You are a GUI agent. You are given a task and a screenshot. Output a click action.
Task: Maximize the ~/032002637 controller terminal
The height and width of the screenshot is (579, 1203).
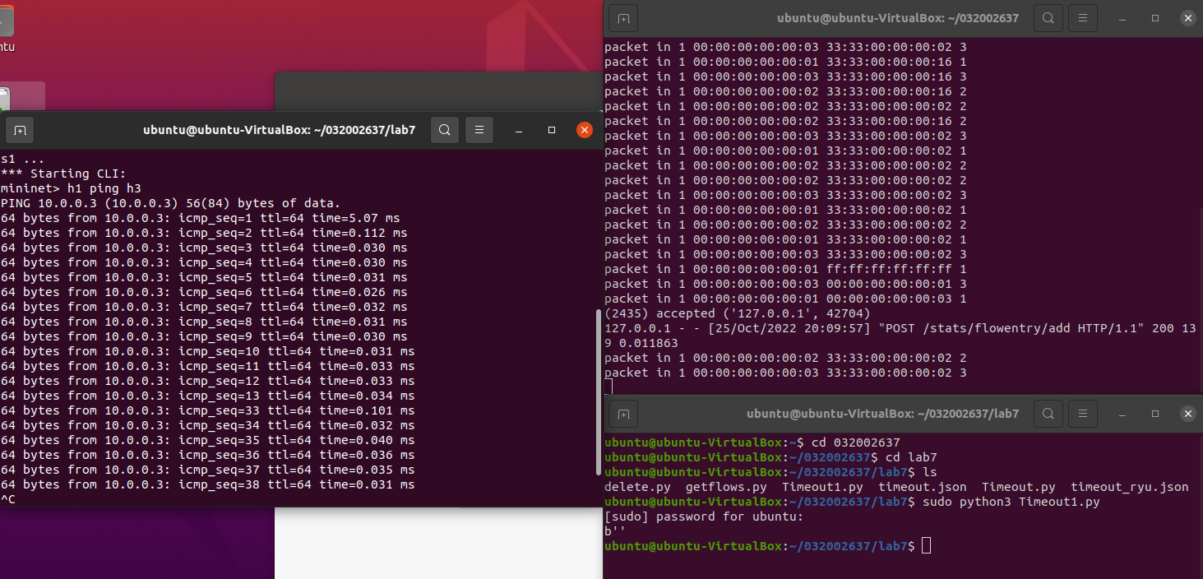click(1155, 17)
